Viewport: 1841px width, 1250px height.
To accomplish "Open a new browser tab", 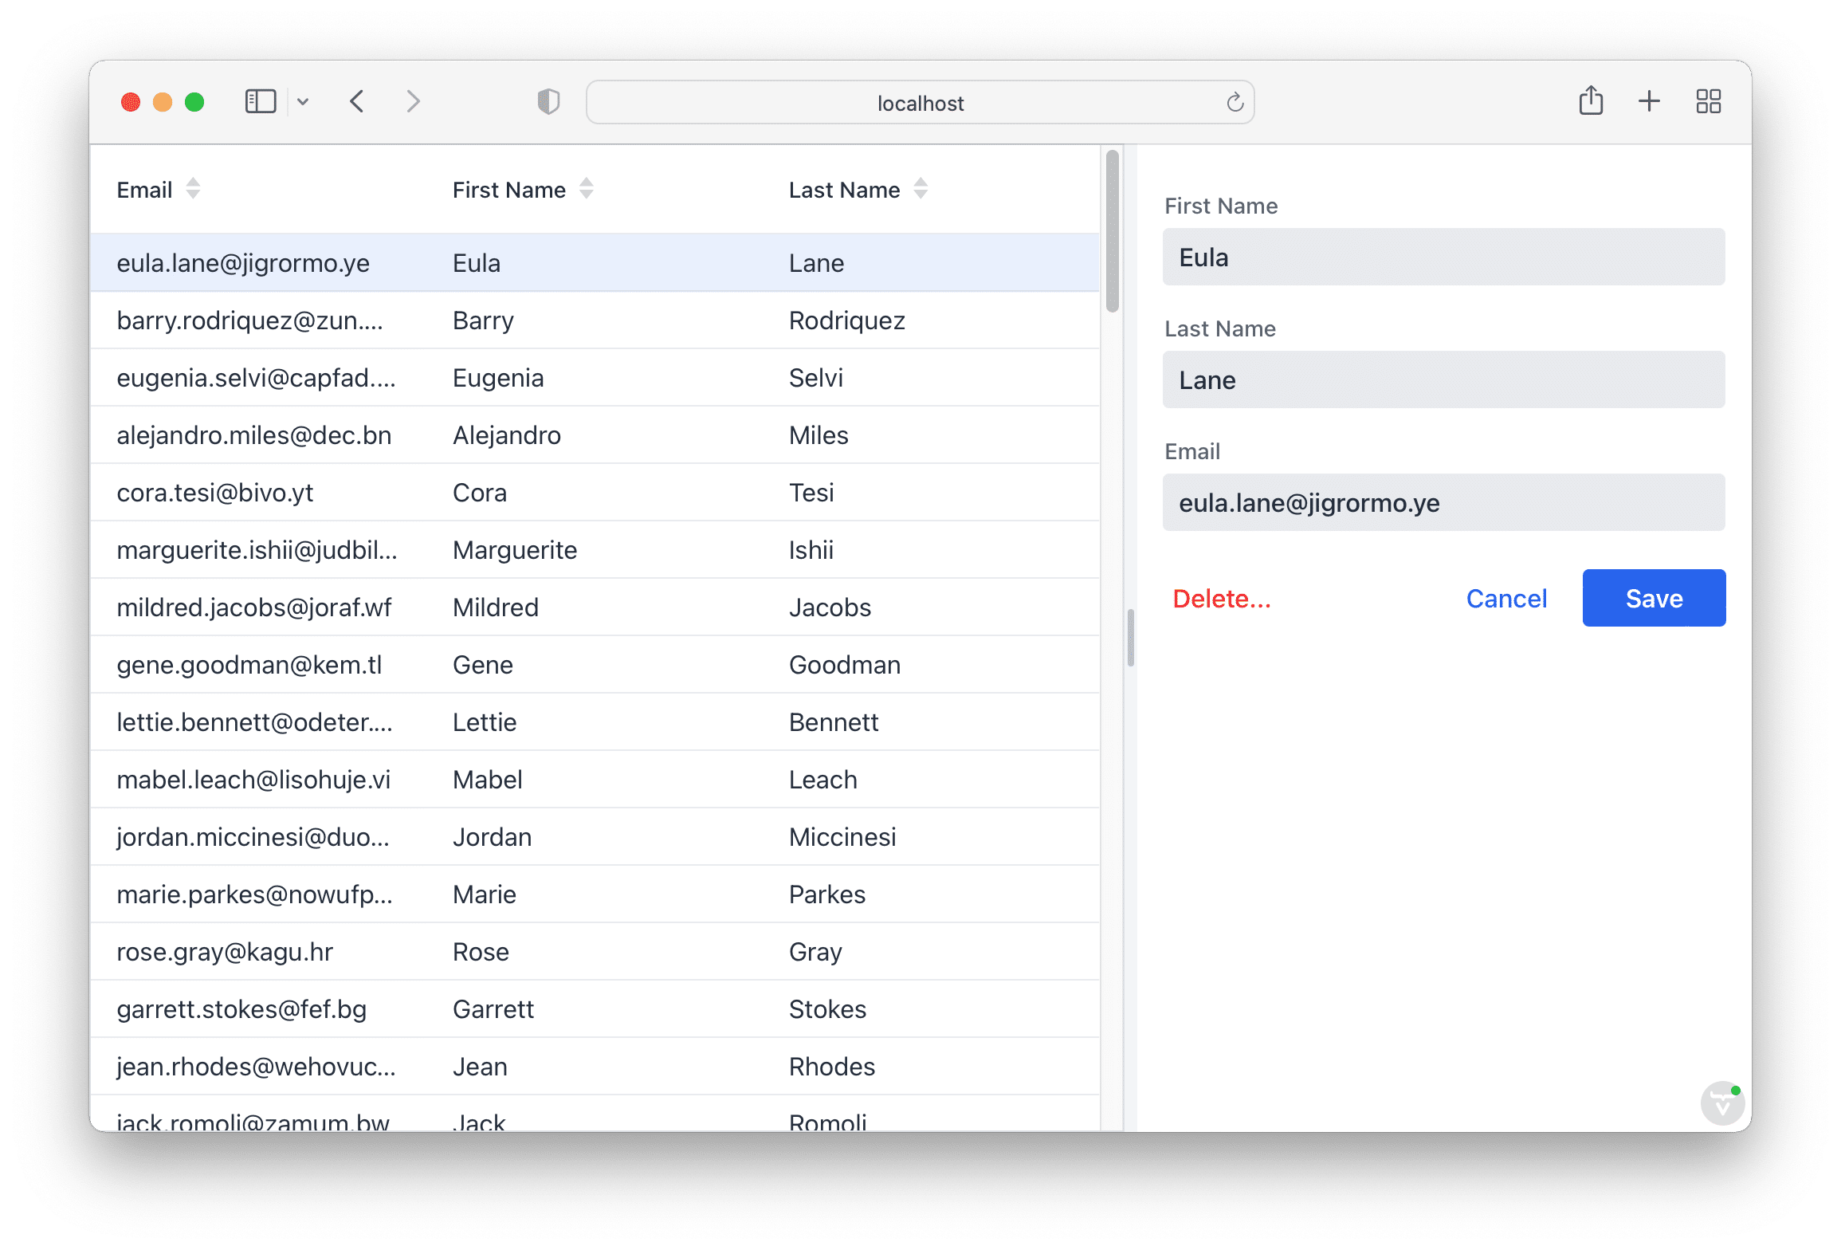I will [1649, 101].
